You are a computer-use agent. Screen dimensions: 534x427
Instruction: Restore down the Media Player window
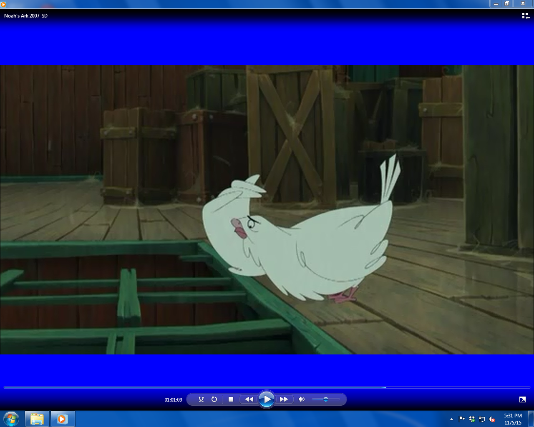point(507,4)
